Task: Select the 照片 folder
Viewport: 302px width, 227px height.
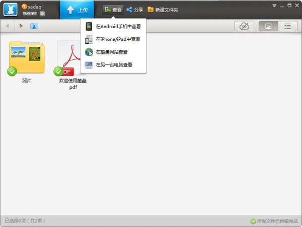Action: [x=26, y=60]
